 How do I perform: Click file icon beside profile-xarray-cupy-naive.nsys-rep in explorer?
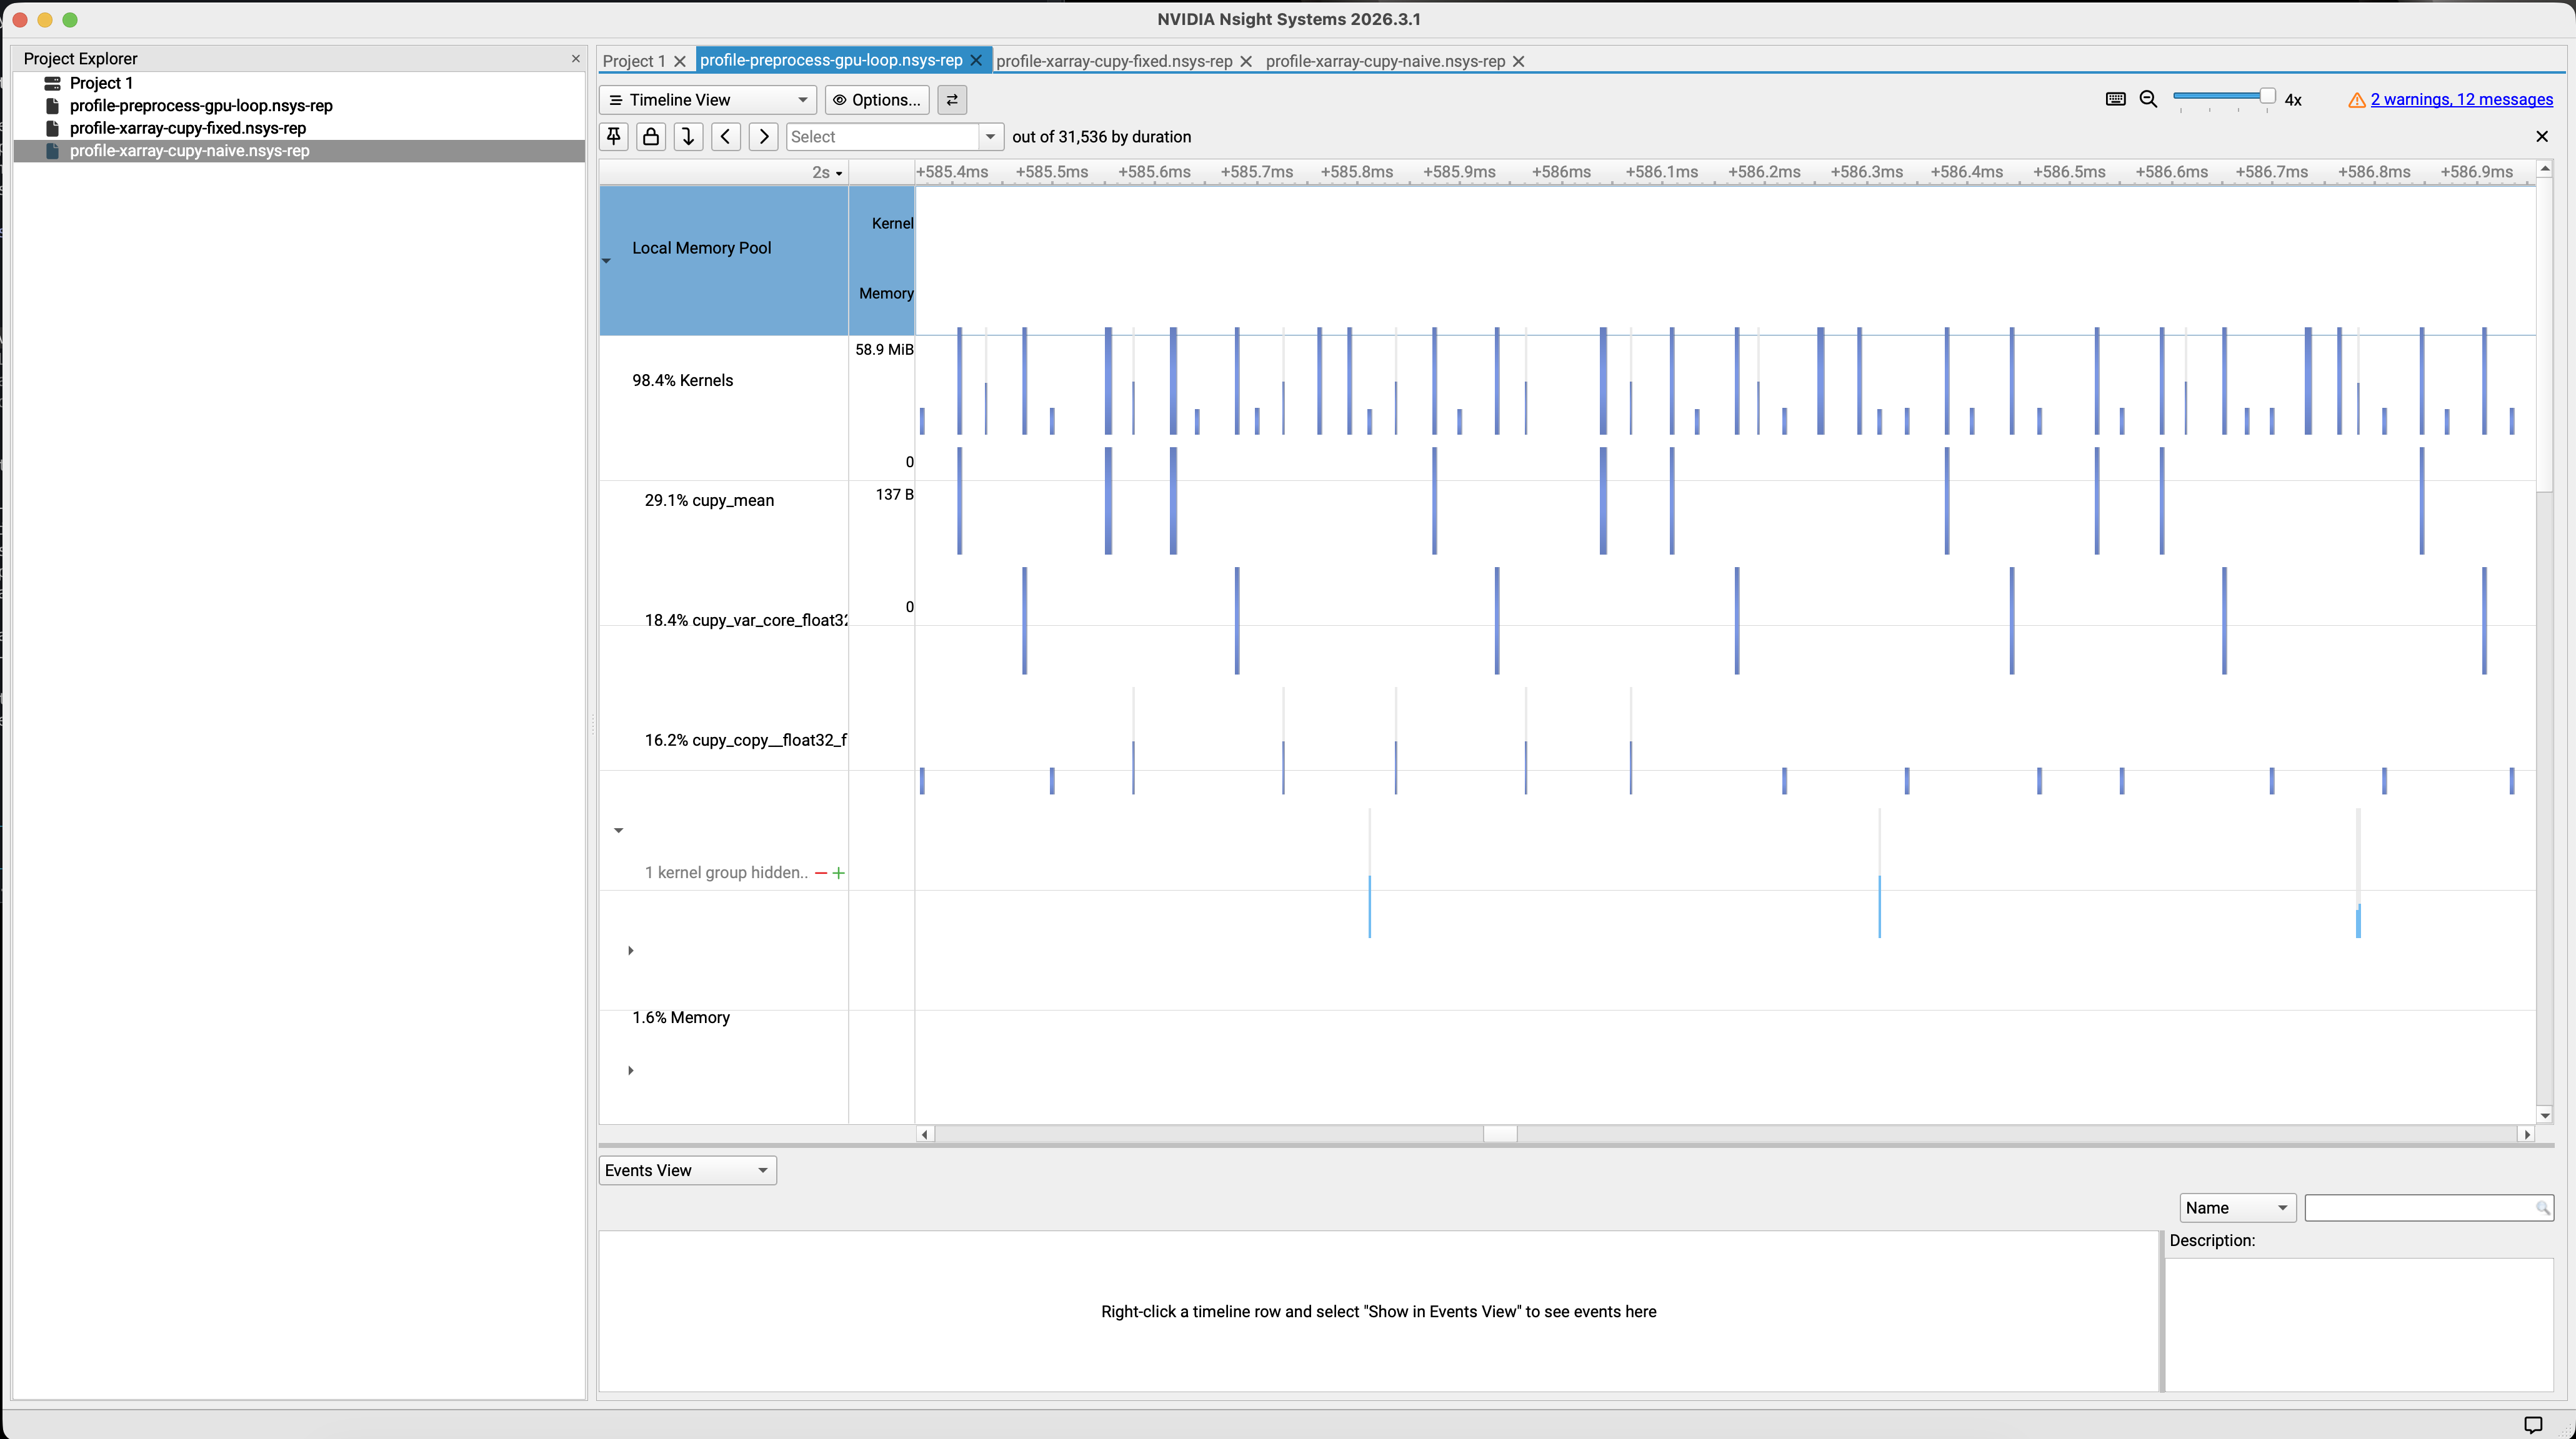52,151
